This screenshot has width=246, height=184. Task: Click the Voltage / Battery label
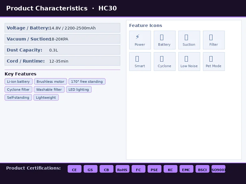coord(28,28)
